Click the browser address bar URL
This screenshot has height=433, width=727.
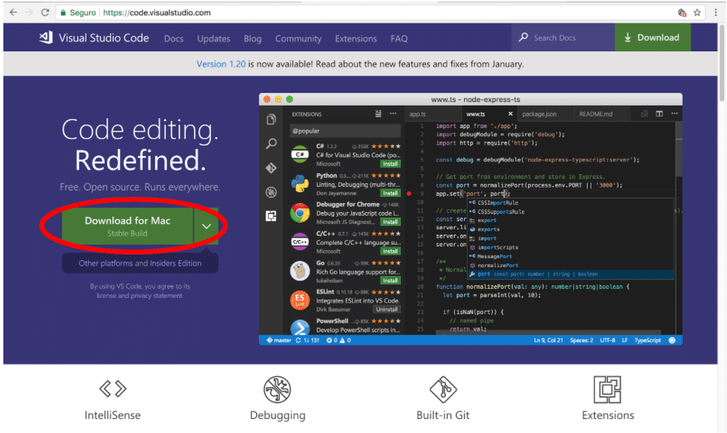157,13
